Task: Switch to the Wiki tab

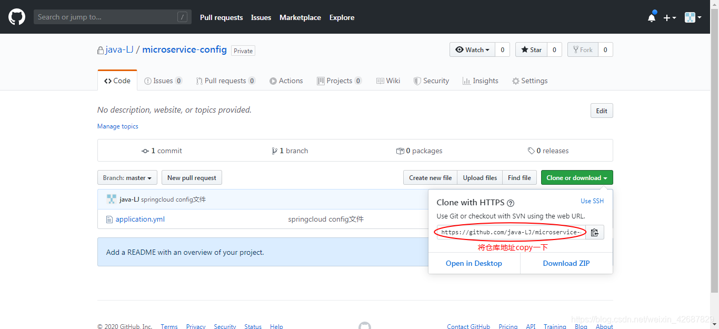Action: [x=388, y=81]
